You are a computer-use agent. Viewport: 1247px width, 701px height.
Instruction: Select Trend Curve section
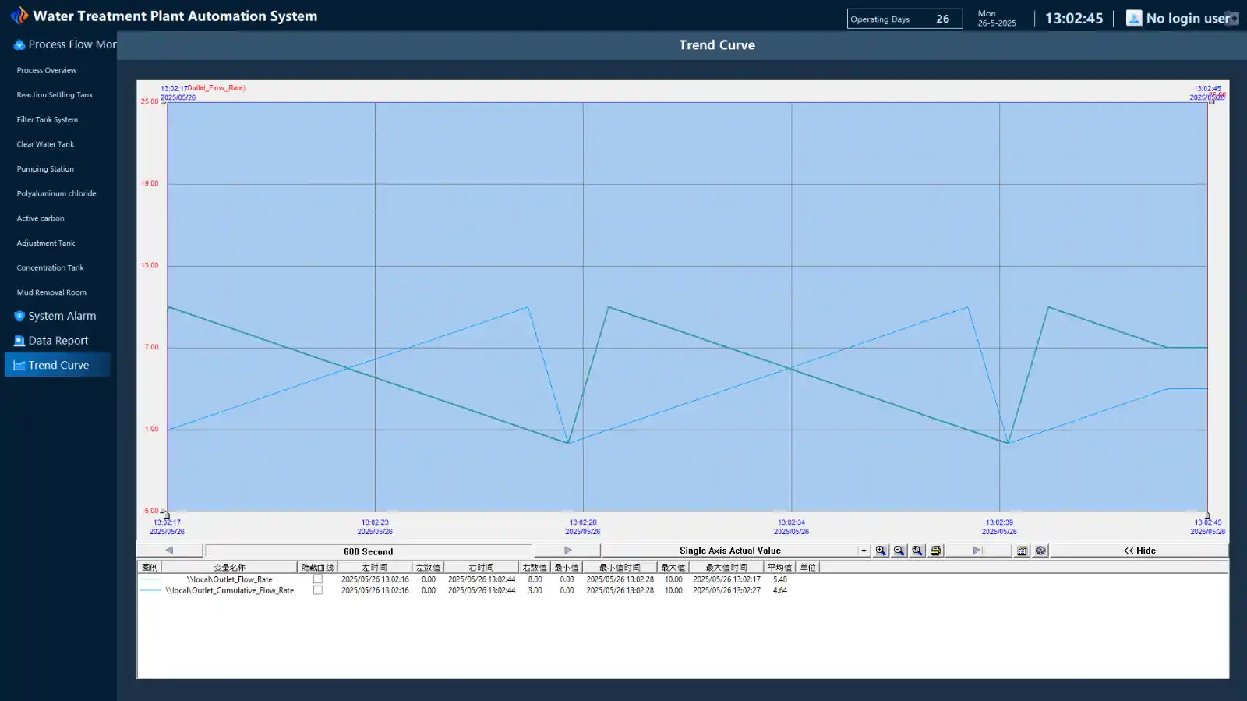point(58,365)
